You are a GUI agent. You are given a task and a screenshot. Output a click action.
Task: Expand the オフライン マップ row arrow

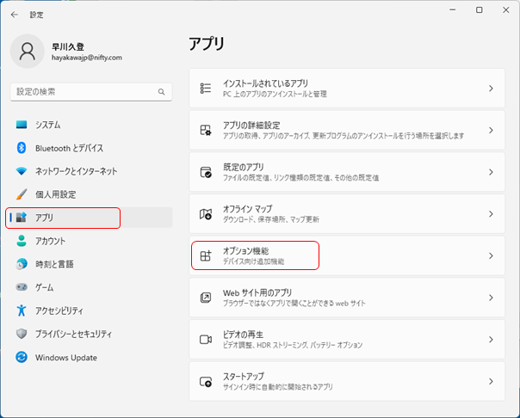click(x=491, y=214)
